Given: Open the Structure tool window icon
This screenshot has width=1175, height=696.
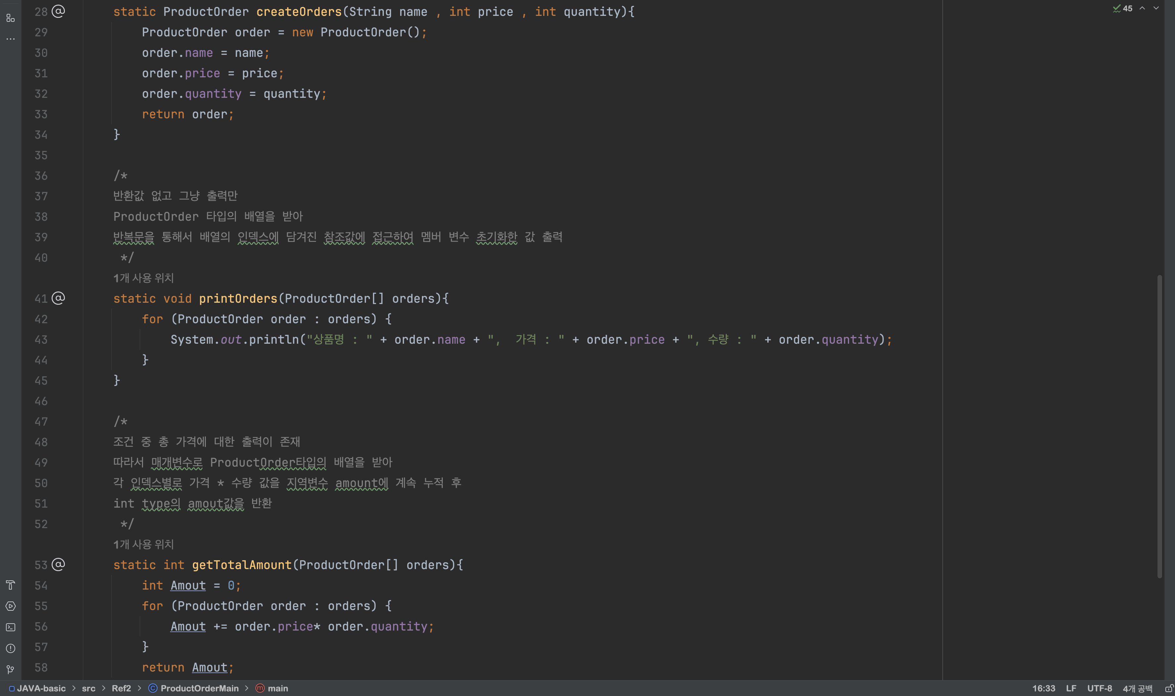Looking at the screenshot, I should click(x=10, y=18).
